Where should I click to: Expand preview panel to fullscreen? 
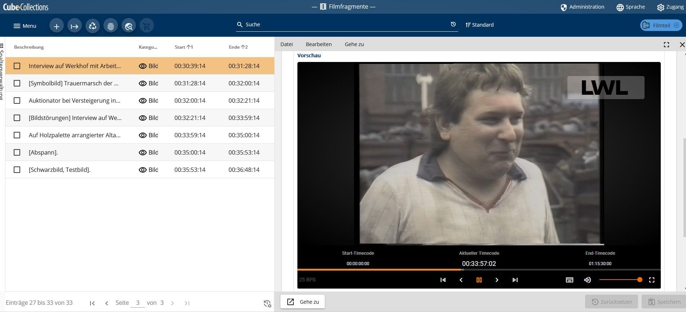click(666, 45)
